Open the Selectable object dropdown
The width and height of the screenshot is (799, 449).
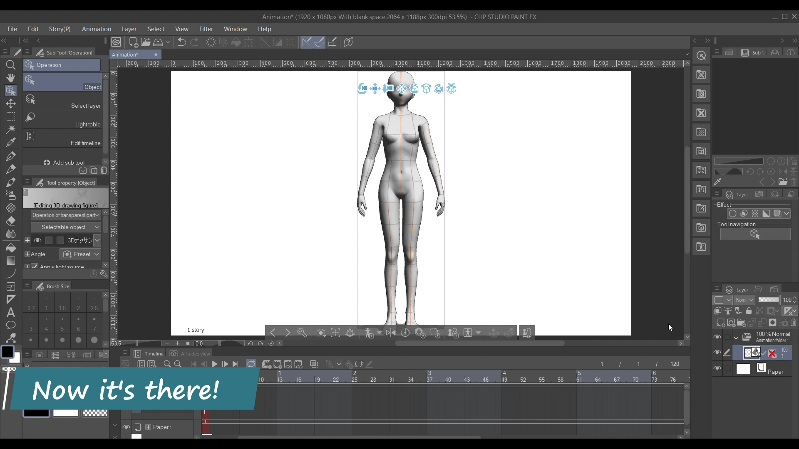66,227
